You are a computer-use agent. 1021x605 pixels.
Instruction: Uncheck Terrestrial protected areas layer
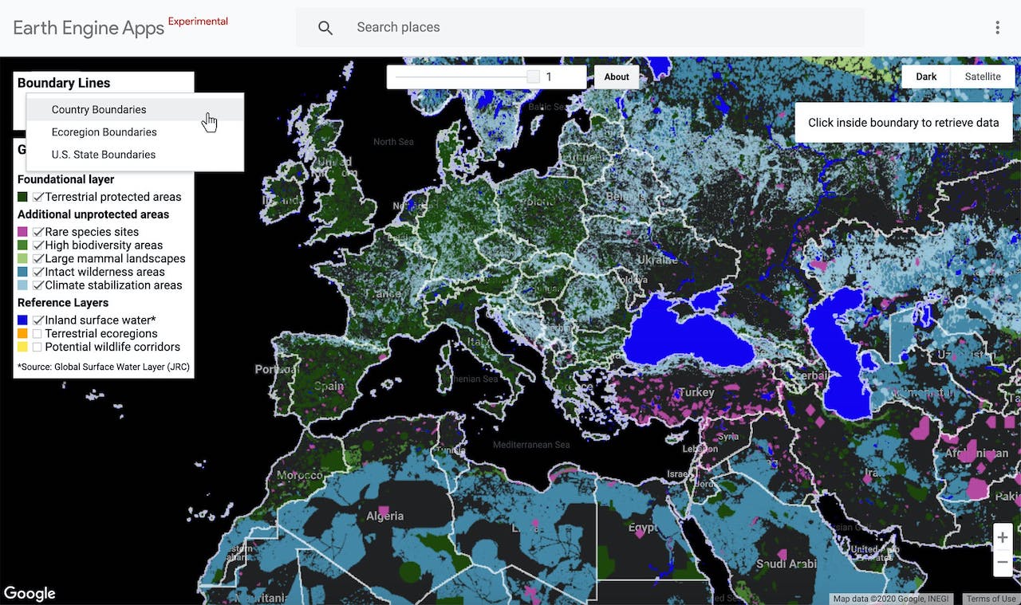pos(37,196)
